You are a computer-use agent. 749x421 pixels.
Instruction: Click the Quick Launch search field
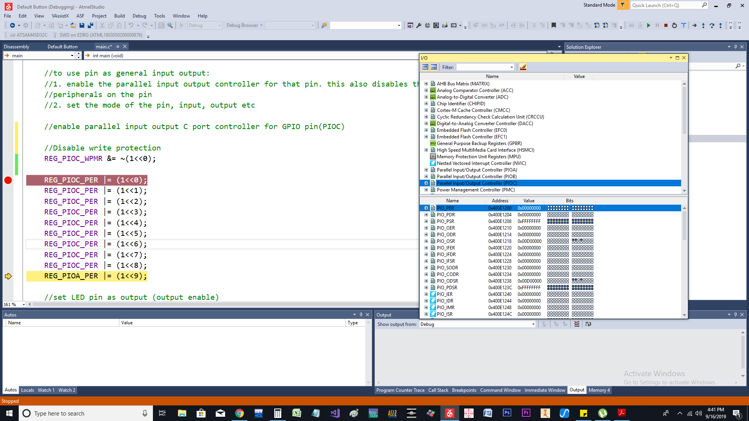[x=666, y=5]
